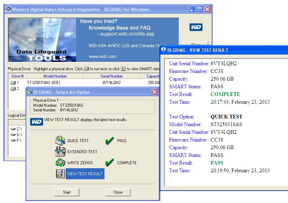Click 'support.wdc.com/kb.asp' in the banner

click(127, 34)
